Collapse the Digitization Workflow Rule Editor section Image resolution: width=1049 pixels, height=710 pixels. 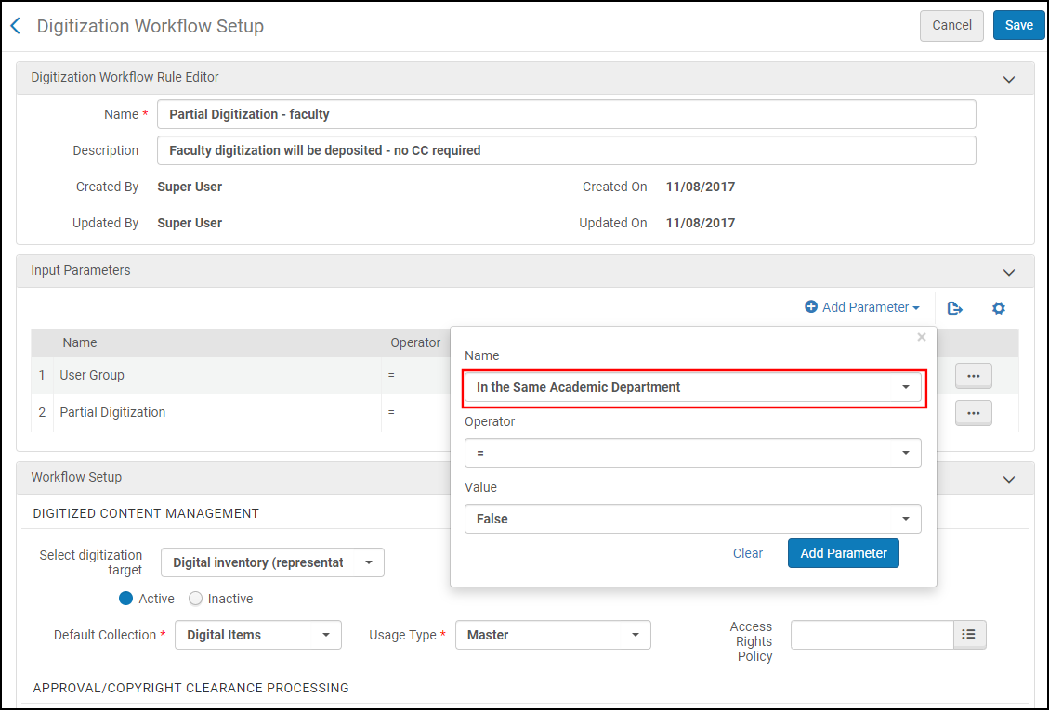(1009, 79)
